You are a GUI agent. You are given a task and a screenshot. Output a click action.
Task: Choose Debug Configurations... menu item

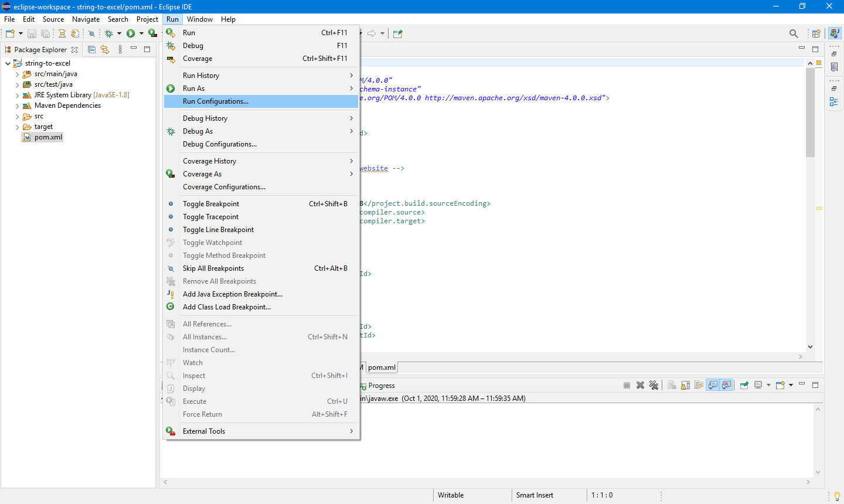(261, 144)
